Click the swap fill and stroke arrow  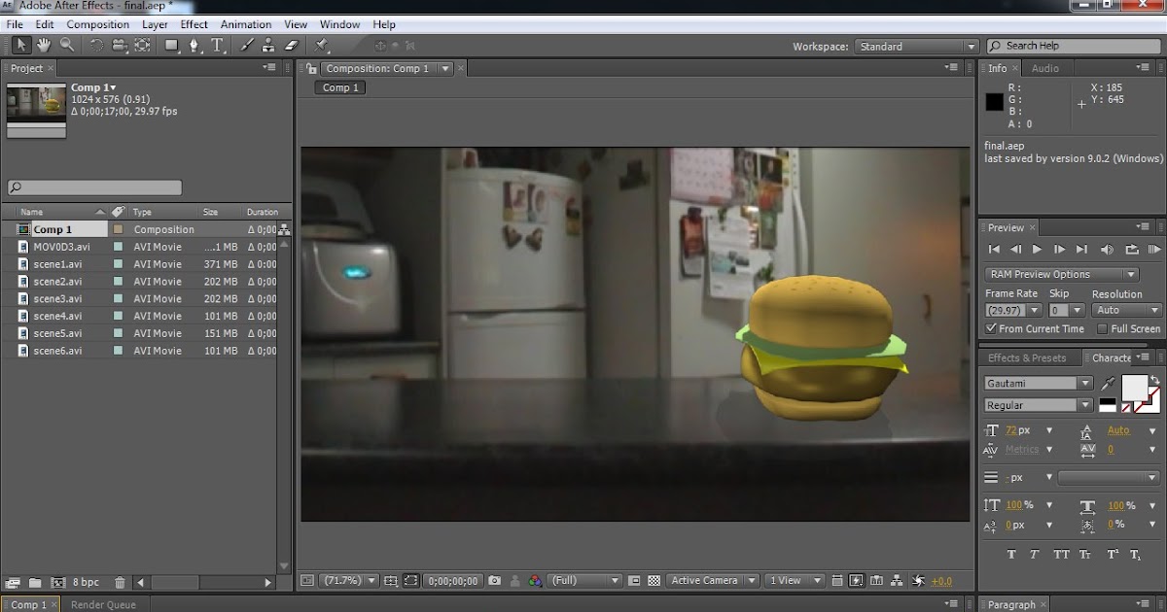(1154, 380)
